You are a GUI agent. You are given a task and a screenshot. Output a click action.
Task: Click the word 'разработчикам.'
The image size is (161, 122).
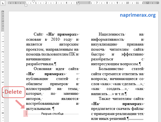[x=40, y=64]
